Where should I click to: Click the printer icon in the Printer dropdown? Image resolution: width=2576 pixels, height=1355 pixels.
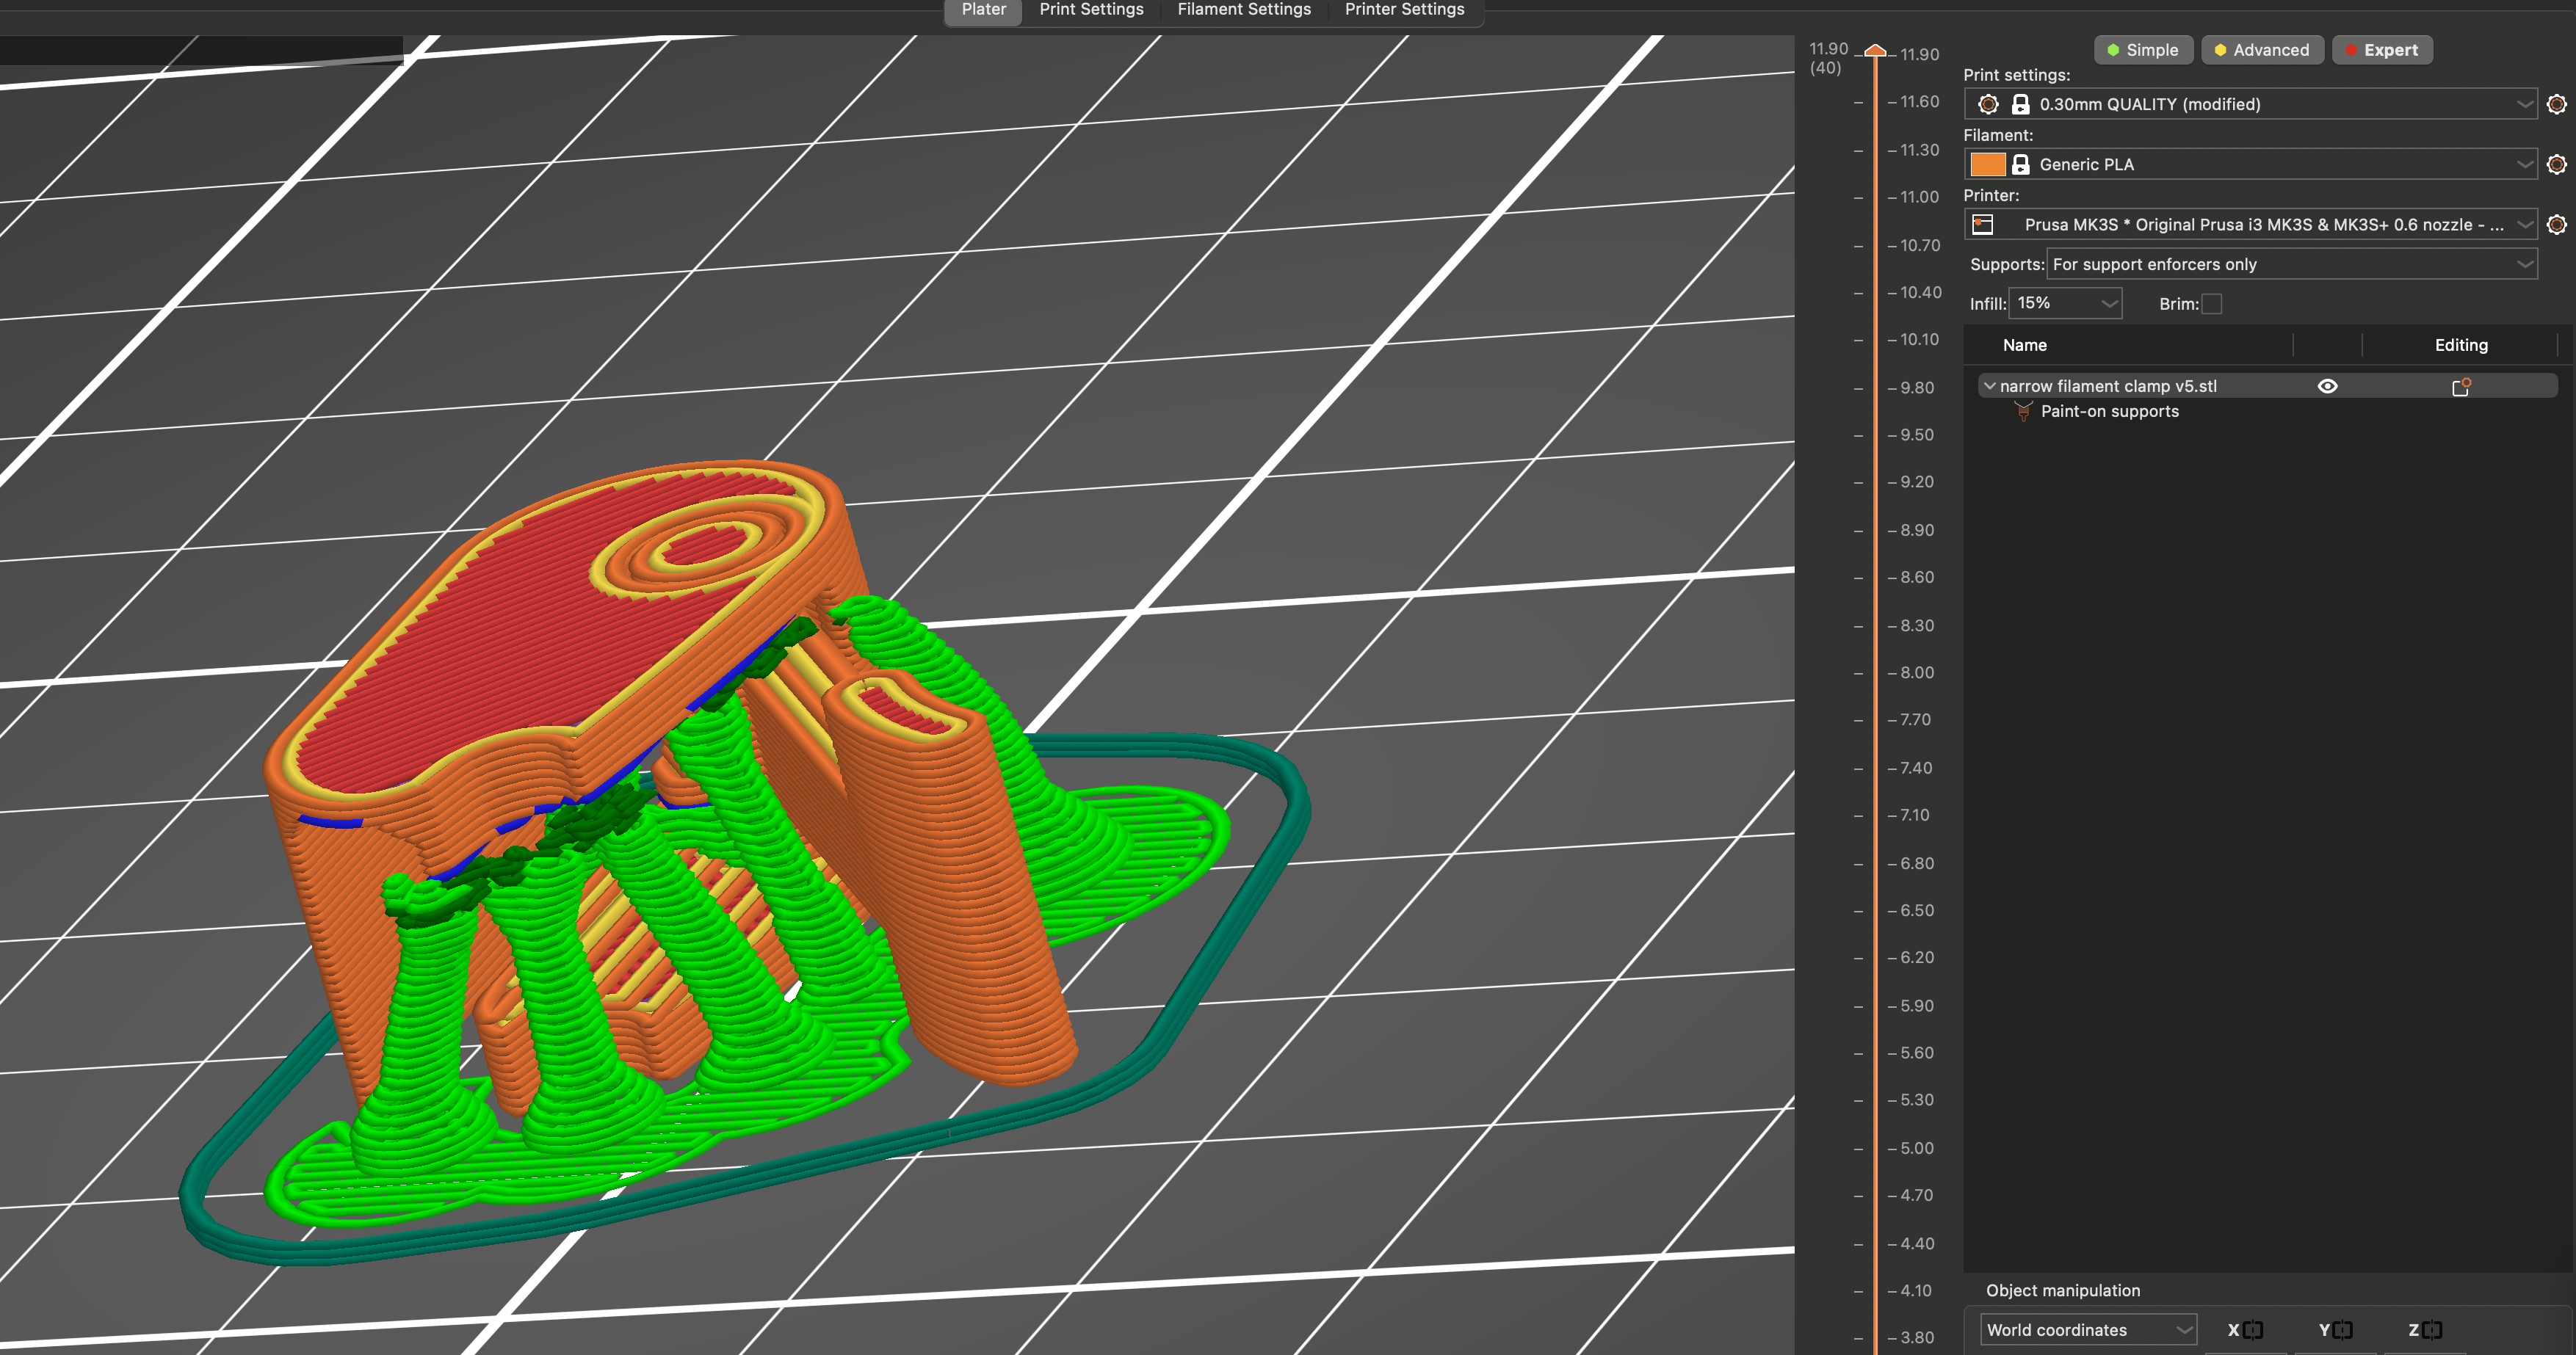coord(1983,225)
